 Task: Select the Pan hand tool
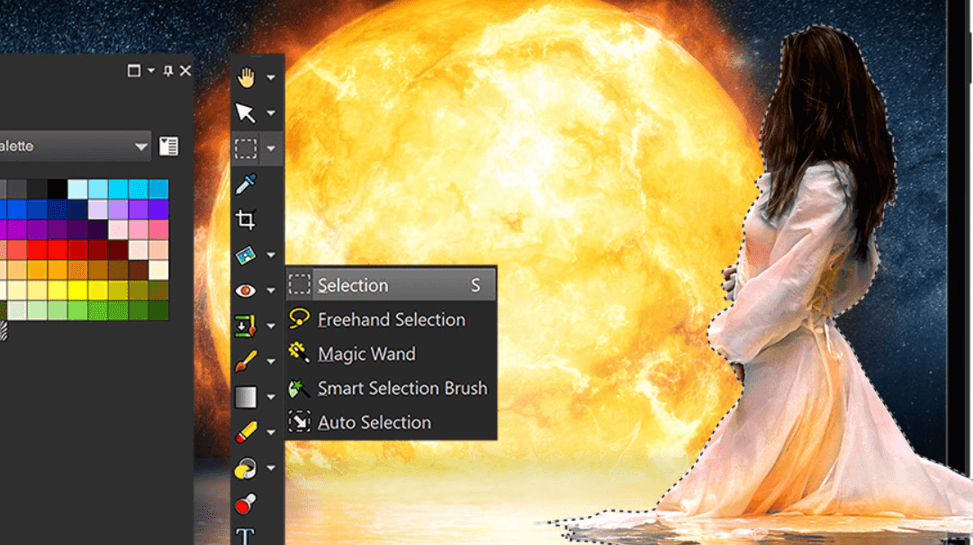(x=246, y=77)
